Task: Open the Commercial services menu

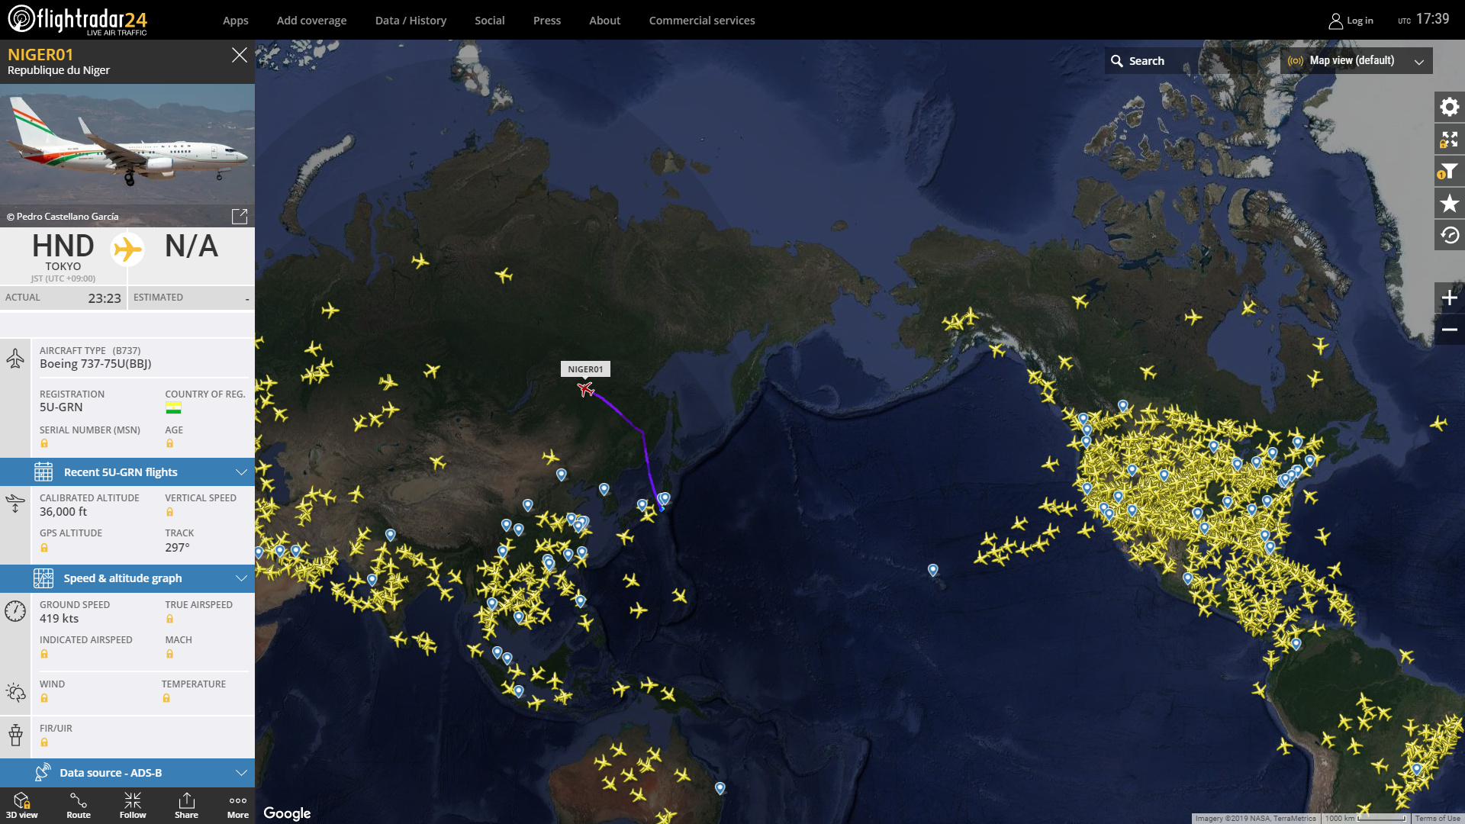Action: pyautogui.click(x=701, y=21)
